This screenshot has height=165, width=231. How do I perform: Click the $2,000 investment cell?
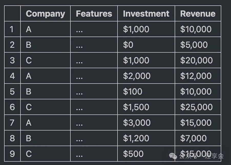tap(146, 76)
